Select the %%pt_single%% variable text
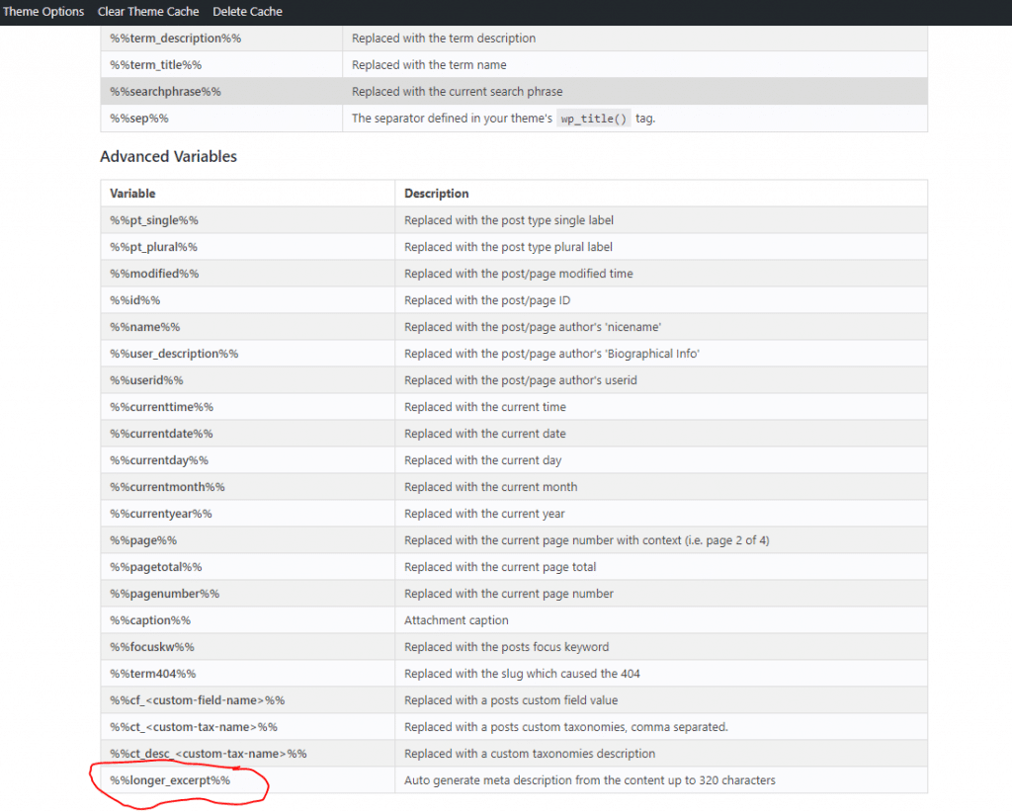 [x=154, y=220]
